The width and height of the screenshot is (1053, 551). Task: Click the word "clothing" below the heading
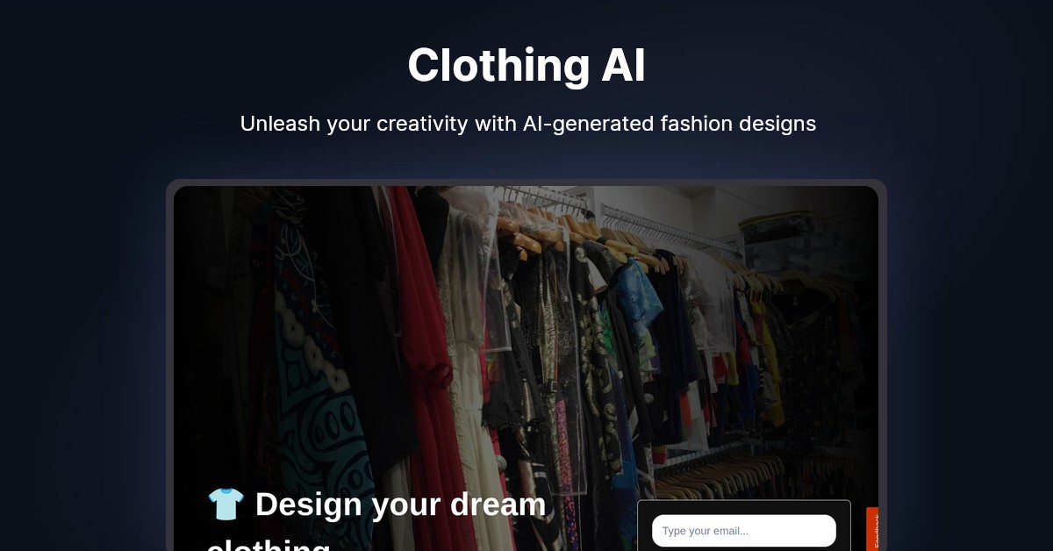click(269, 546)
